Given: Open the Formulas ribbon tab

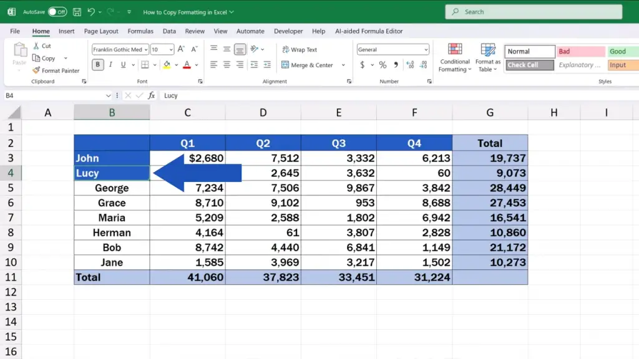Looking at the screenshot, I should (140, 31).
